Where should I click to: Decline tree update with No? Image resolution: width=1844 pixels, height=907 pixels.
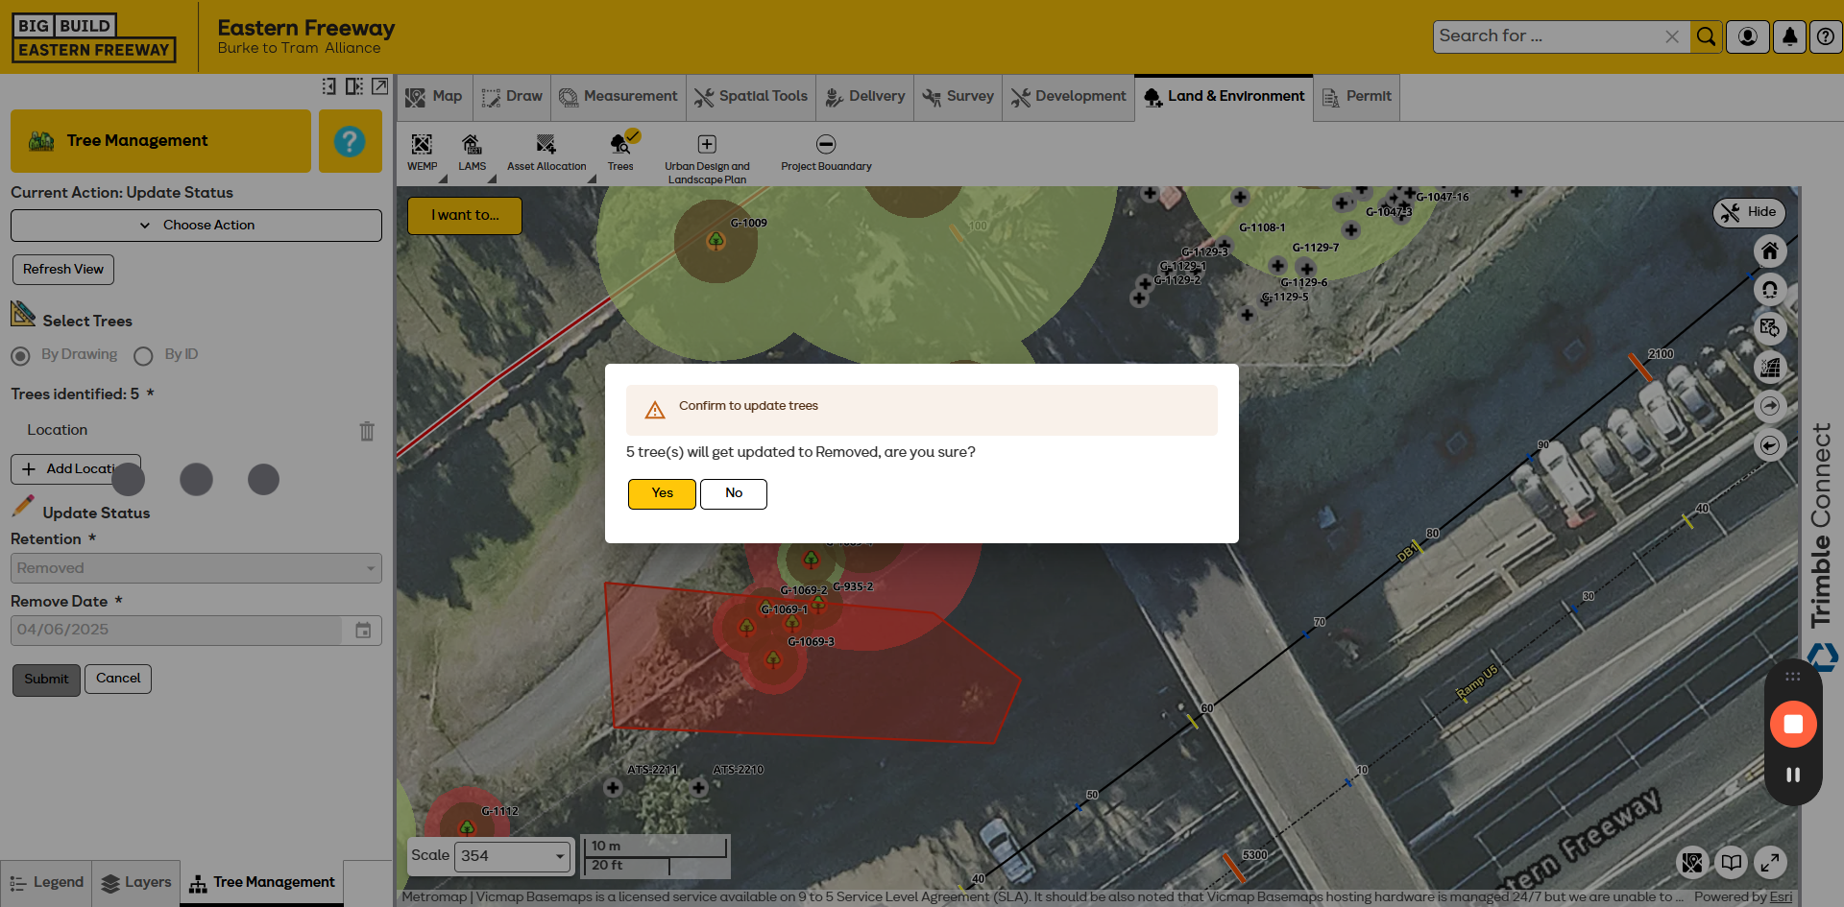[x=734, y=493]
